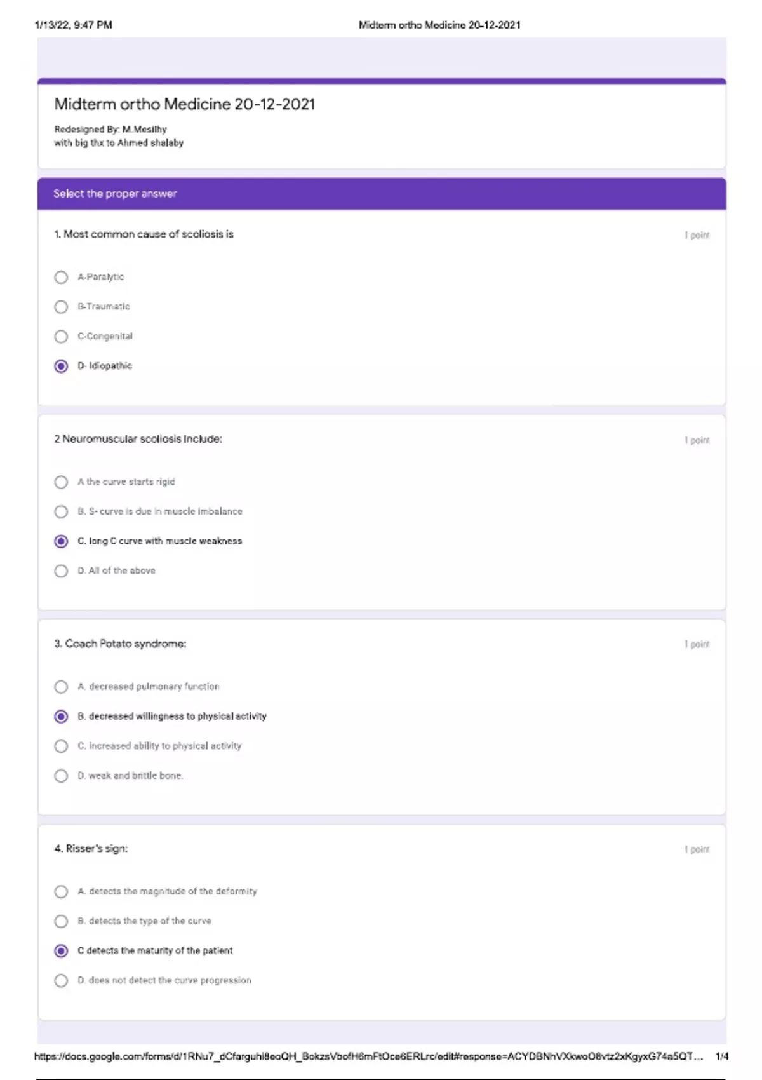Choose 'decreased willingness to physical activity'
762x1080 pixels.
click(x=61, y=717)
